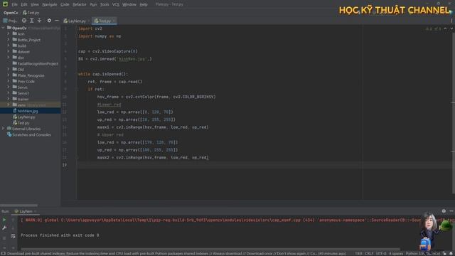The image size is (455, 256).
Task: Click the Python interpreter status entry
Action: [423, 254]
